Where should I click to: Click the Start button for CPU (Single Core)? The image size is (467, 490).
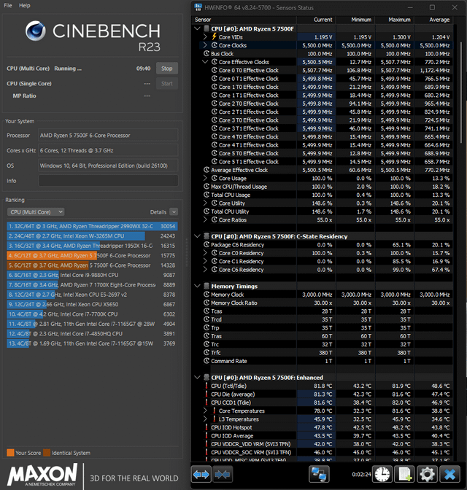[167, 83]
